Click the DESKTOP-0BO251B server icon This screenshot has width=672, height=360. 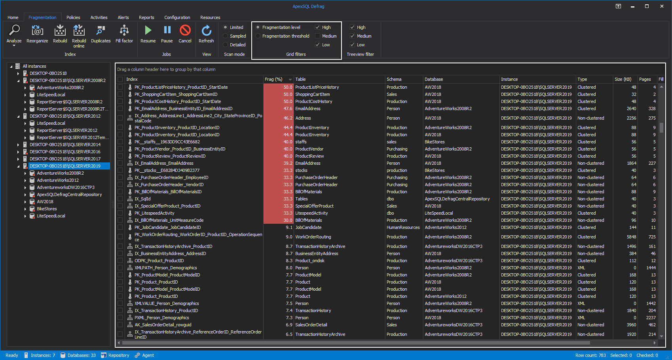tap(25, 73)
